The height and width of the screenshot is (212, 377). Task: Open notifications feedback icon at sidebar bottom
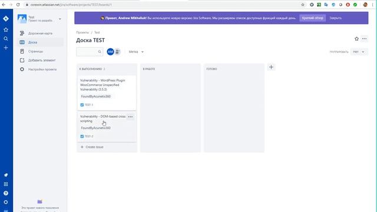6,175
